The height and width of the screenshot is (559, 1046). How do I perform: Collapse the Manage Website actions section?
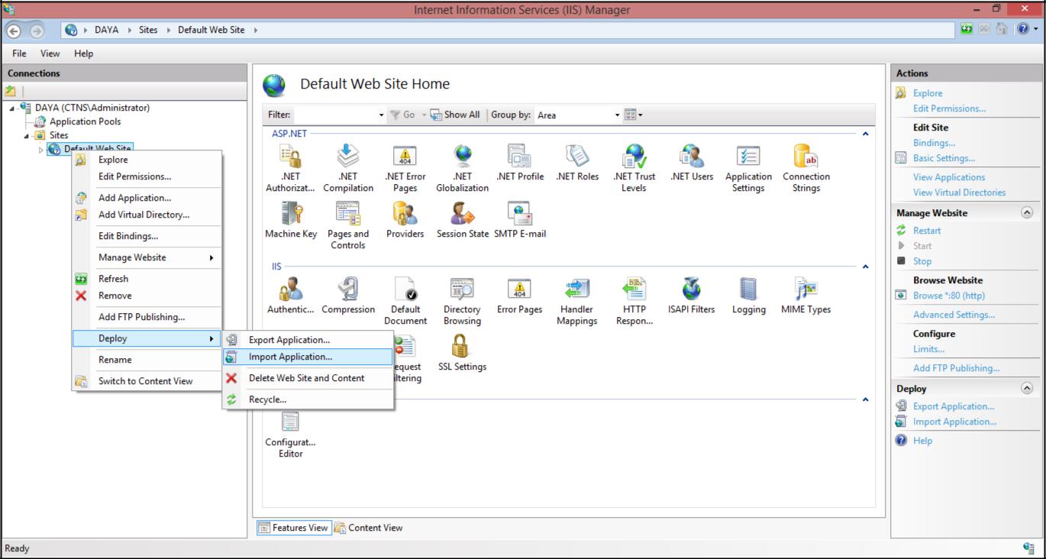pyautogui.click(x=1027, y=213)
